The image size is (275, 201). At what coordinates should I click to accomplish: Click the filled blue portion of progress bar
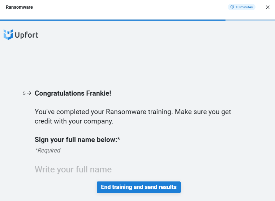pyautogui.click(x=113, y=20)
